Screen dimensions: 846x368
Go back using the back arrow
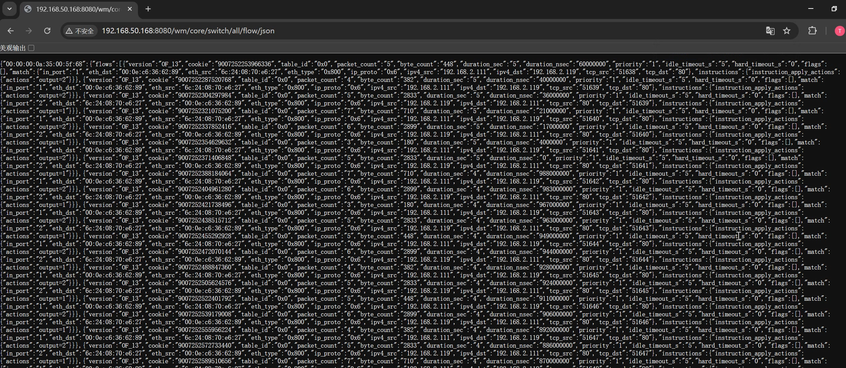11,31
